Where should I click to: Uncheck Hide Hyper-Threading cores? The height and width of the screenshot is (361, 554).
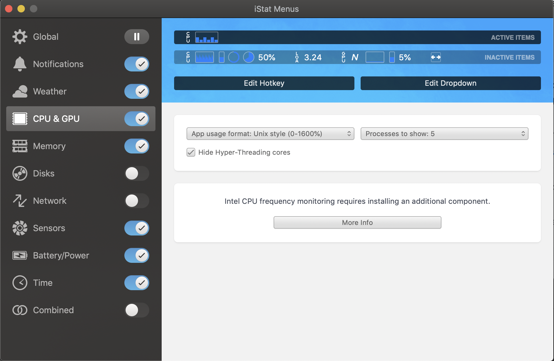191,152
